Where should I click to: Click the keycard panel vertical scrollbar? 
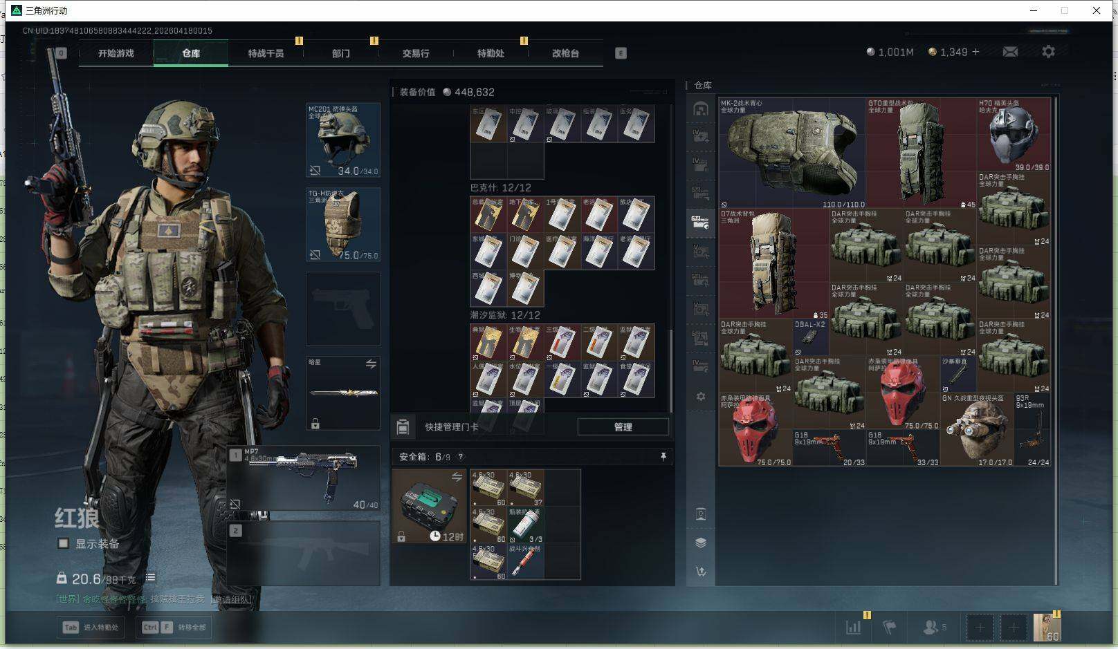pos(670,370)
